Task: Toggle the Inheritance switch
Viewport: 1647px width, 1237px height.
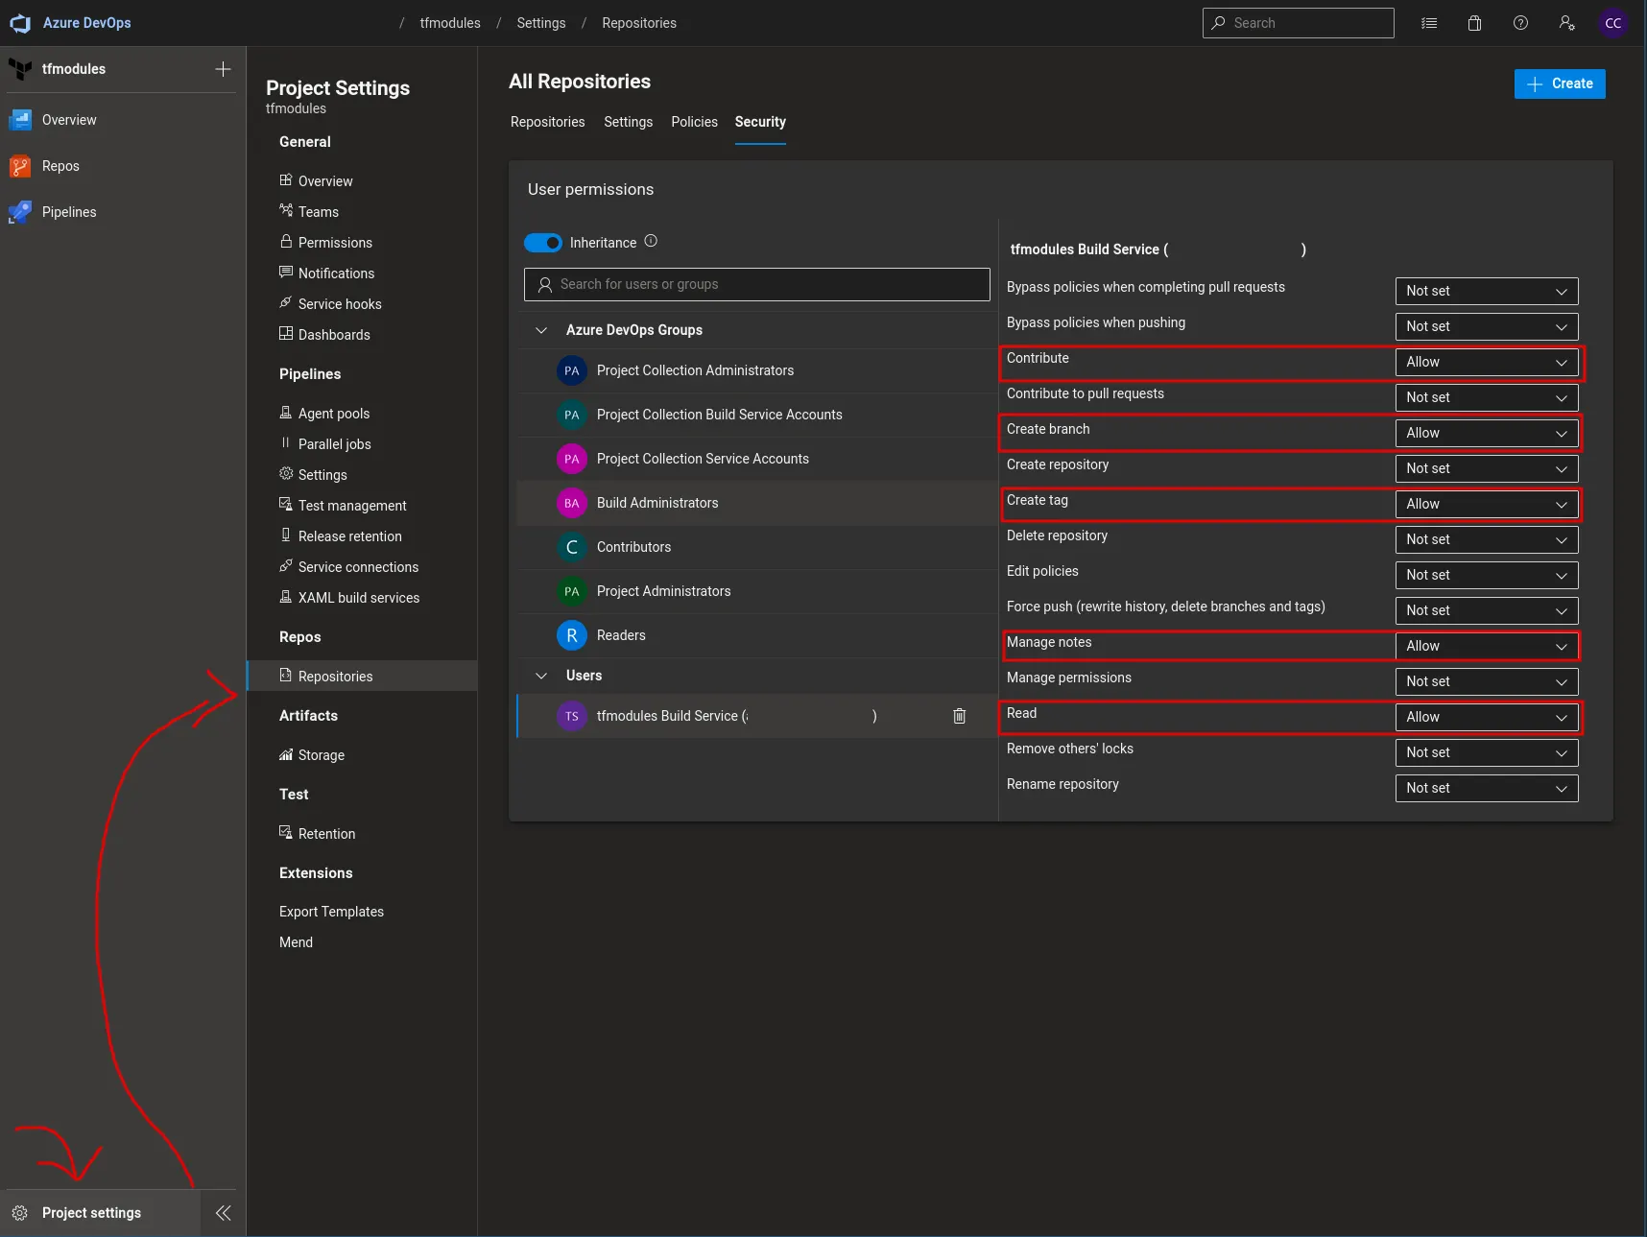Action: (x=543, y=243)
